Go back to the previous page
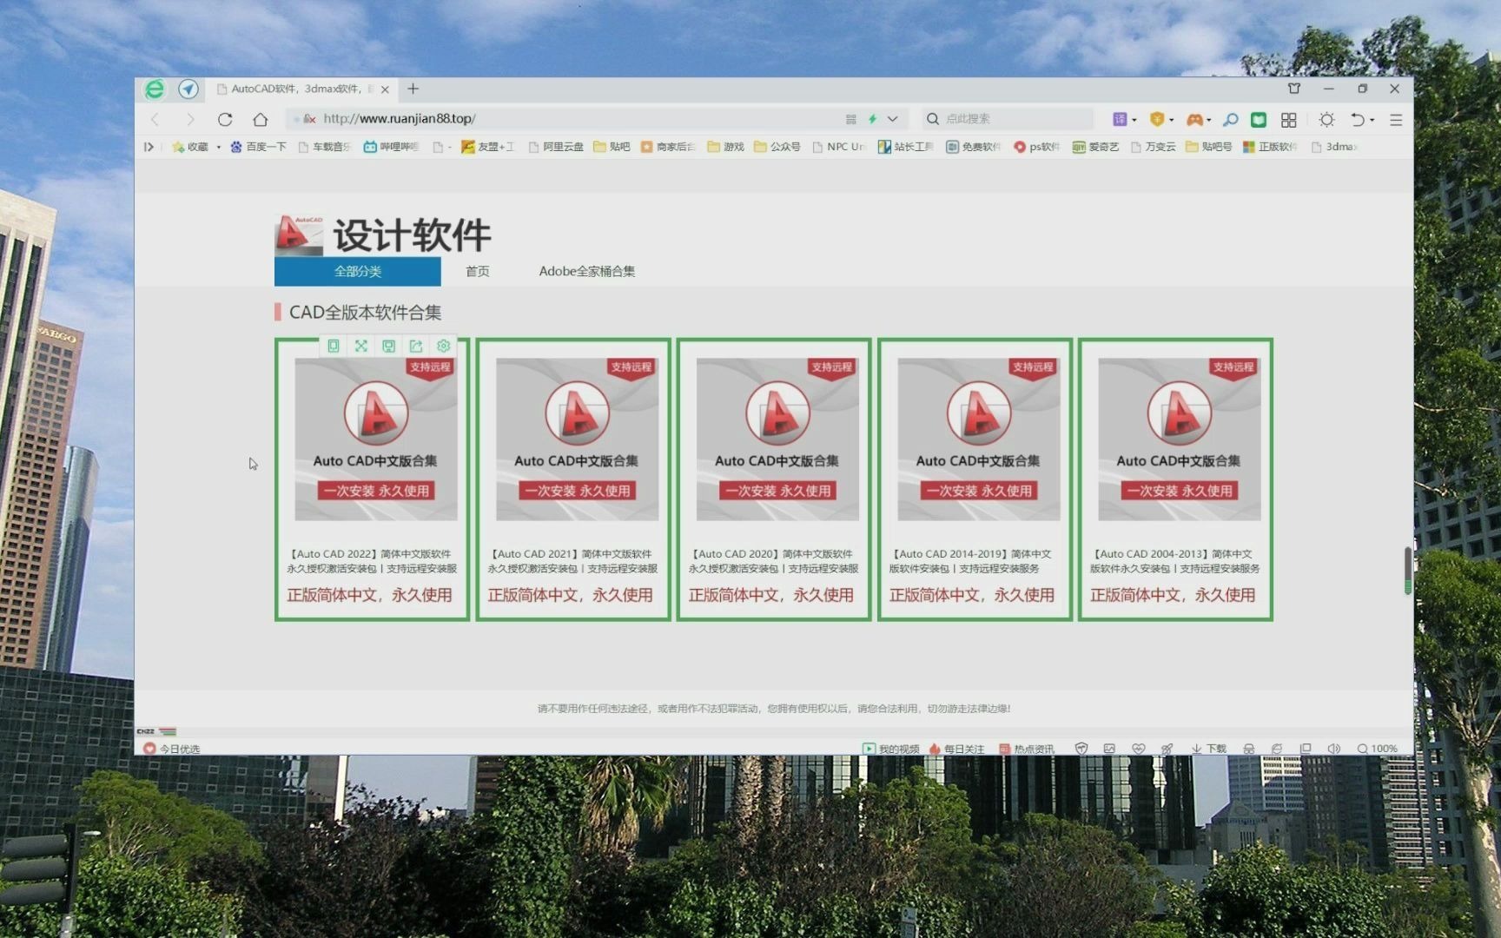This screenshot has width=1501, height=938. (155, 119)
